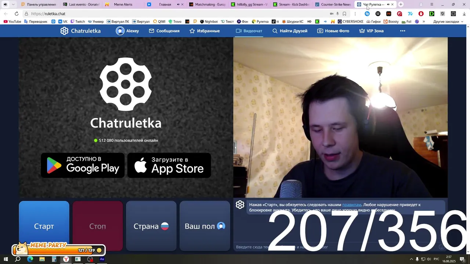Open the browser downloads icon
This screenshot has width=470, height=264.
tap(464, 14)
